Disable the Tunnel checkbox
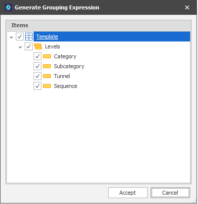198x204 pixels. coord(38,76)
